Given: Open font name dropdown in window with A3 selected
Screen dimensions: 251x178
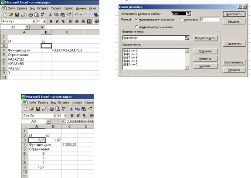Looking at the screenshot, I should (54, 116).
